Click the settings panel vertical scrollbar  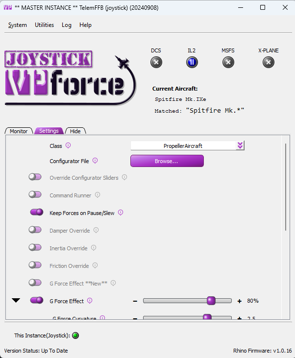point(286,187)
